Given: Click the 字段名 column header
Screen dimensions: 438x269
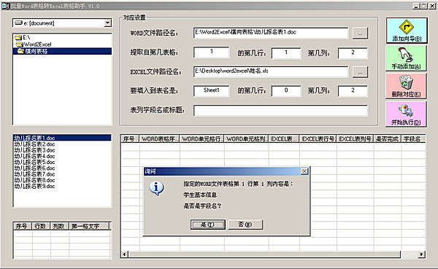Looking at the screenshot, I should (x=413, y=139).
